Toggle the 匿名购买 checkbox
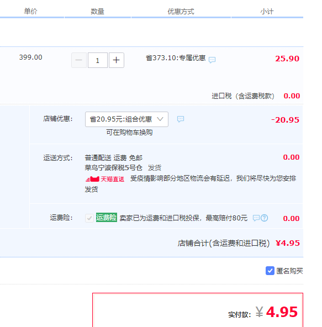 [x=270, y=271]
